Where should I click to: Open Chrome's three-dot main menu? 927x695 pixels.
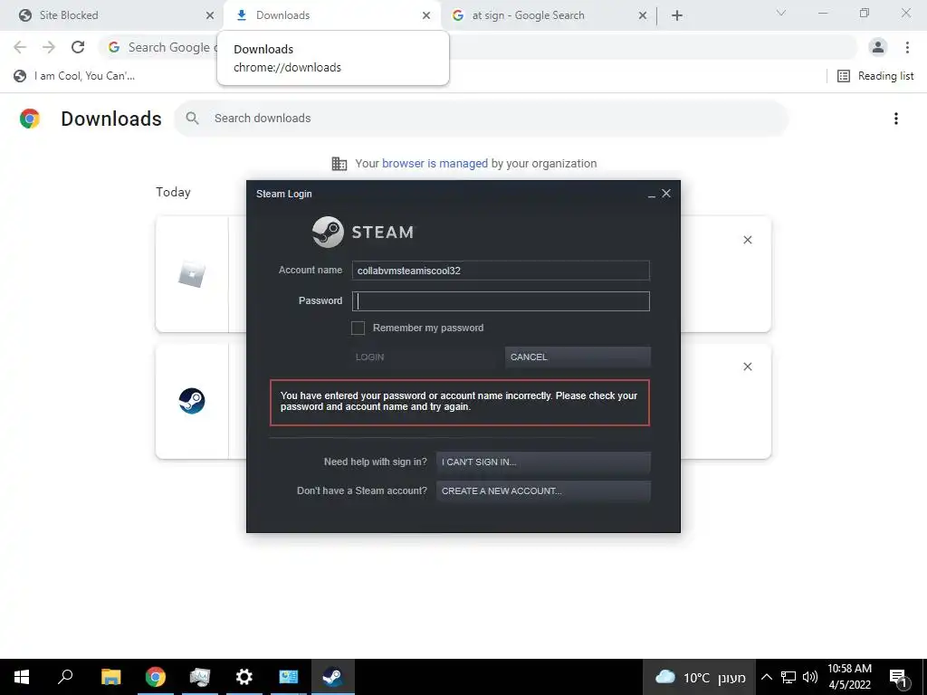907,47
